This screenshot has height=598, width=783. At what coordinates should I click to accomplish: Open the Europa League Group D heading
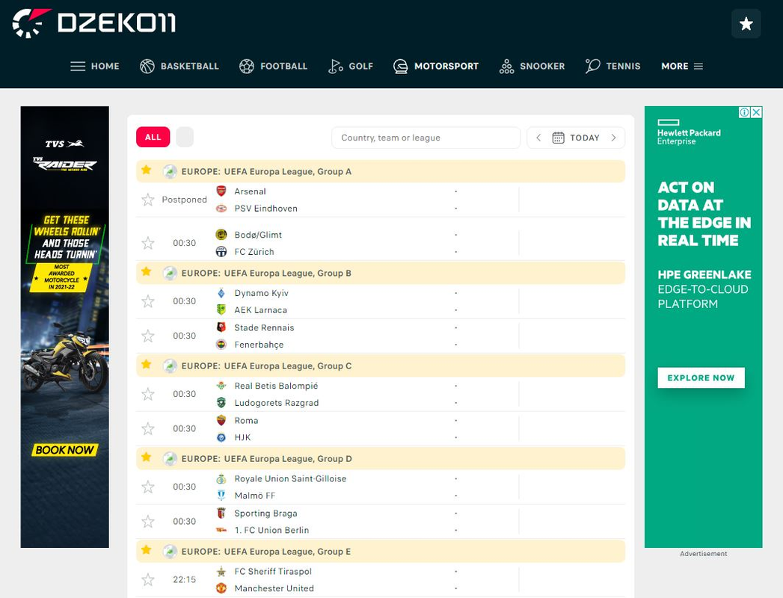pyautogui.click(x=267, y=459)
